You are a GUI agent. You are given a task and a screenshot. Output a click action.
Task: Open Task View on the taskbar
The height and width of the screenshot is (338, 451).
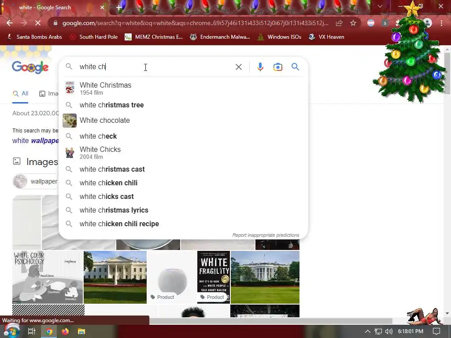(32, 331)
